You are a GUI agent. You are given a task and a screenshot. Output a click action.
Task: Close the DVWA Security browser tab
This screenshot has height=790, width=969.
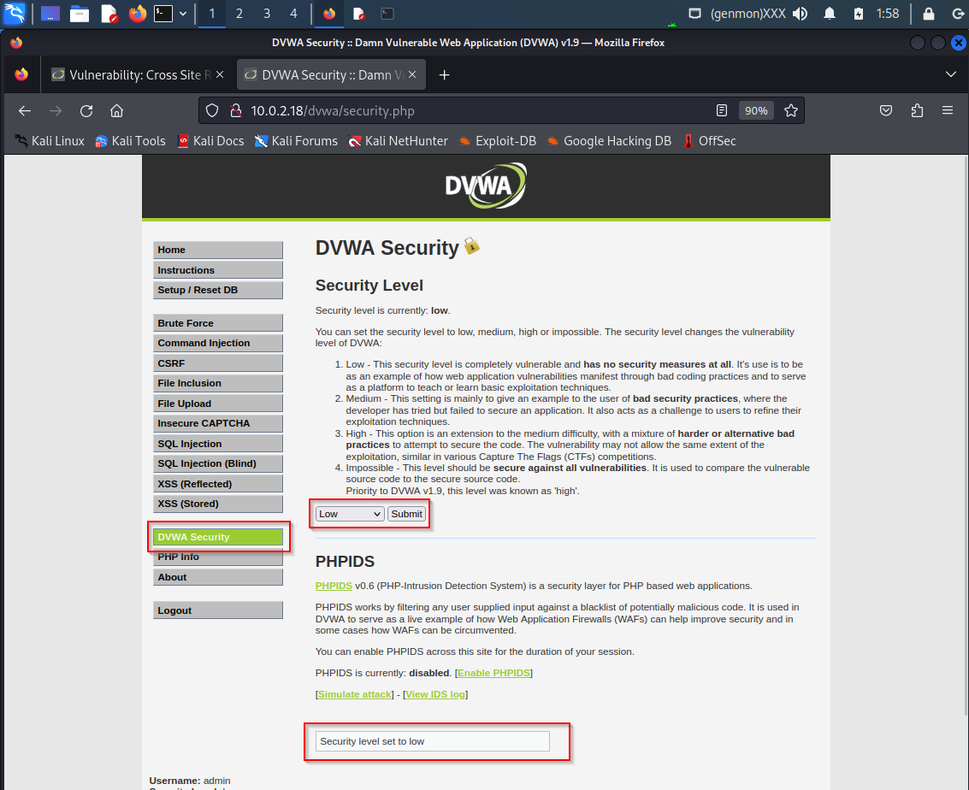[x=412, y=74]
